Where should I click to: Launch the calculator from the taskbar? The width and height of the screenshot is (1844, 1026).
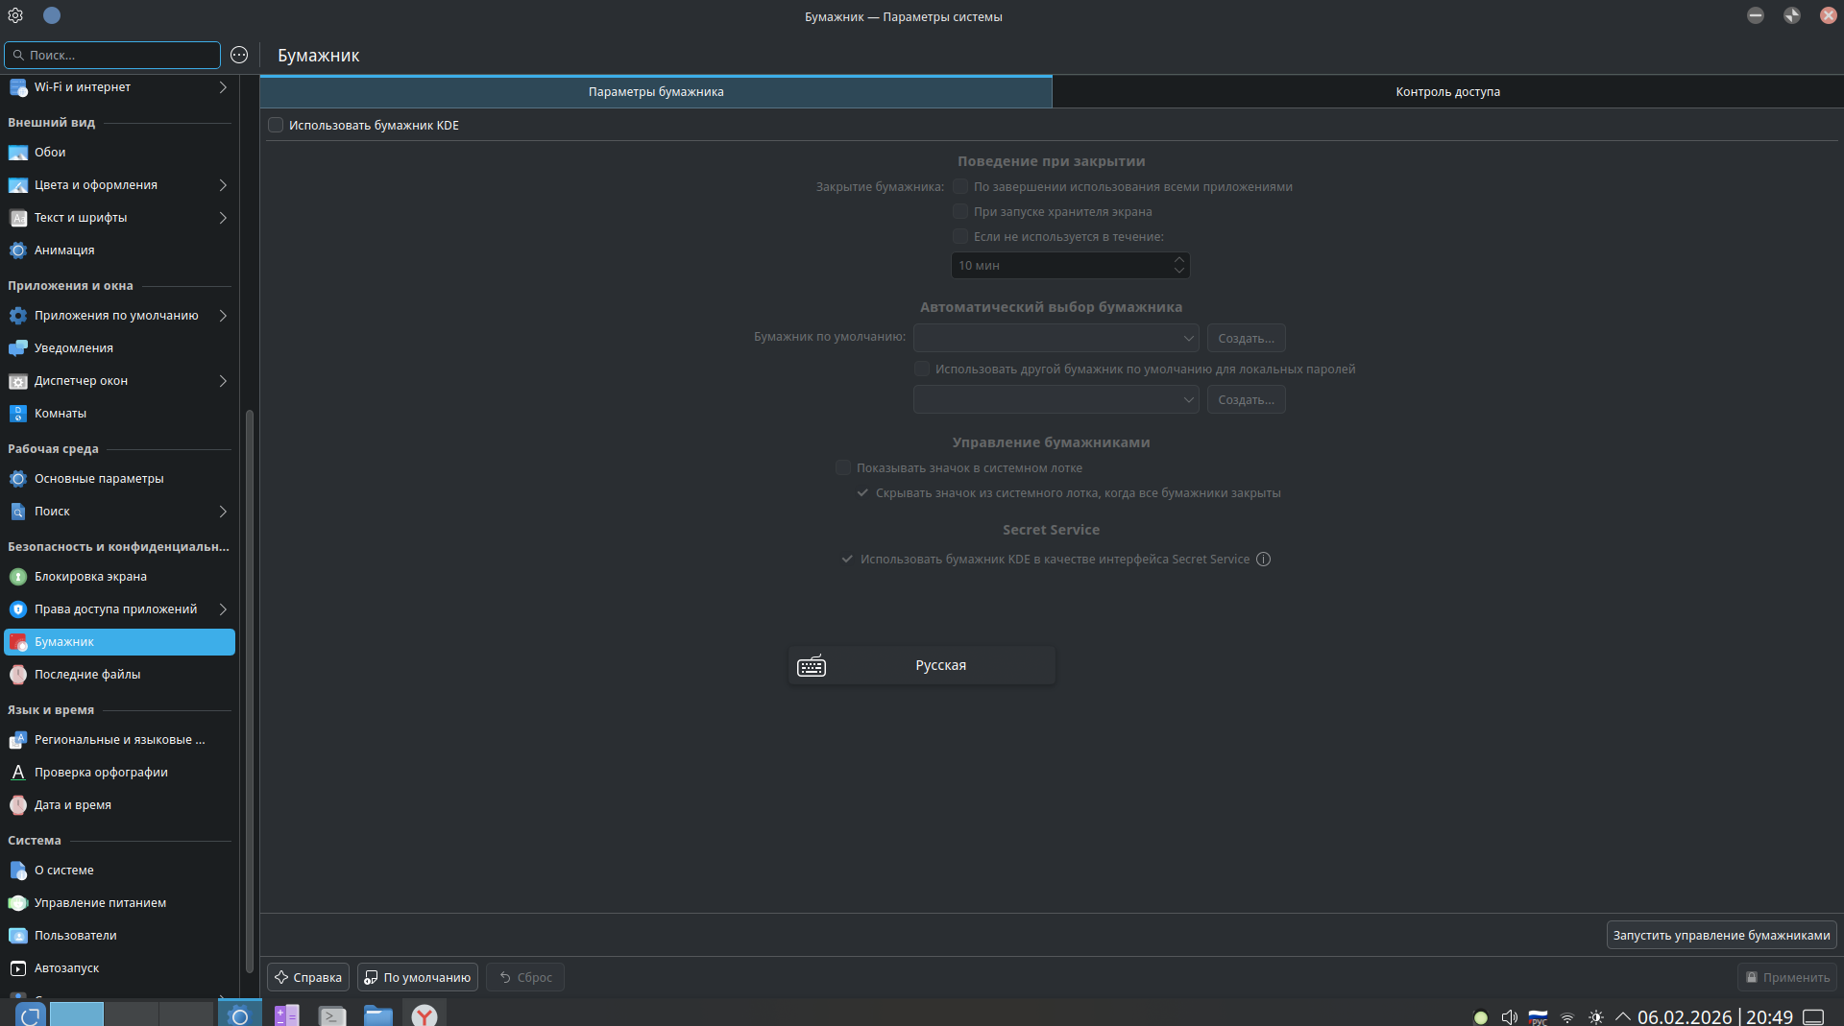coord(286,1015)
